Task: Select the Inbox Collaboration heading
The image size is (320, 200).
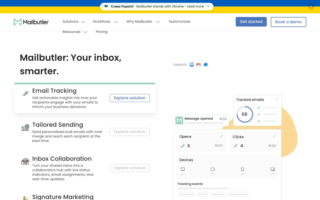Action: point(62,159)
